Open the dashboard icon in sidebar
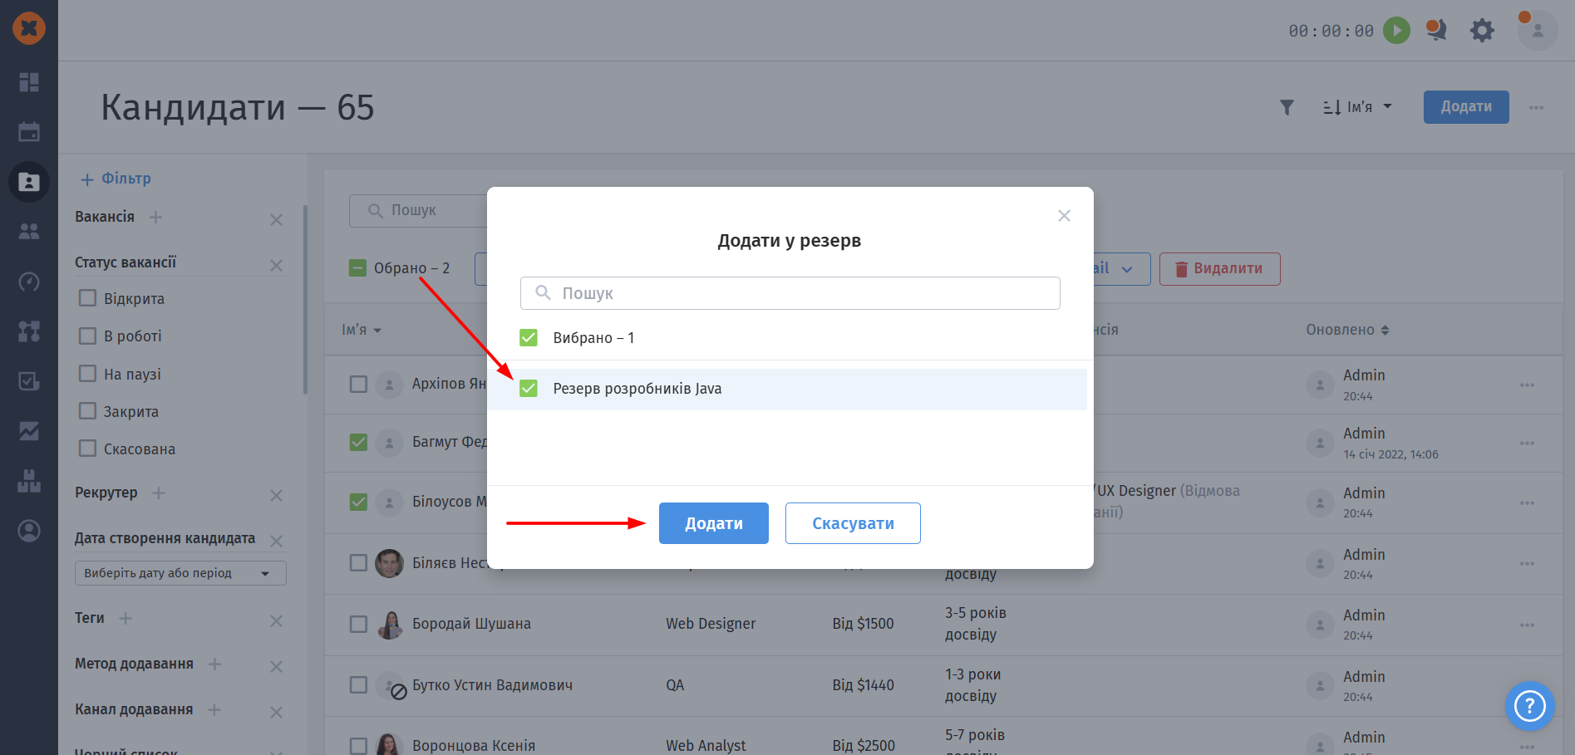 coord(29,81)
